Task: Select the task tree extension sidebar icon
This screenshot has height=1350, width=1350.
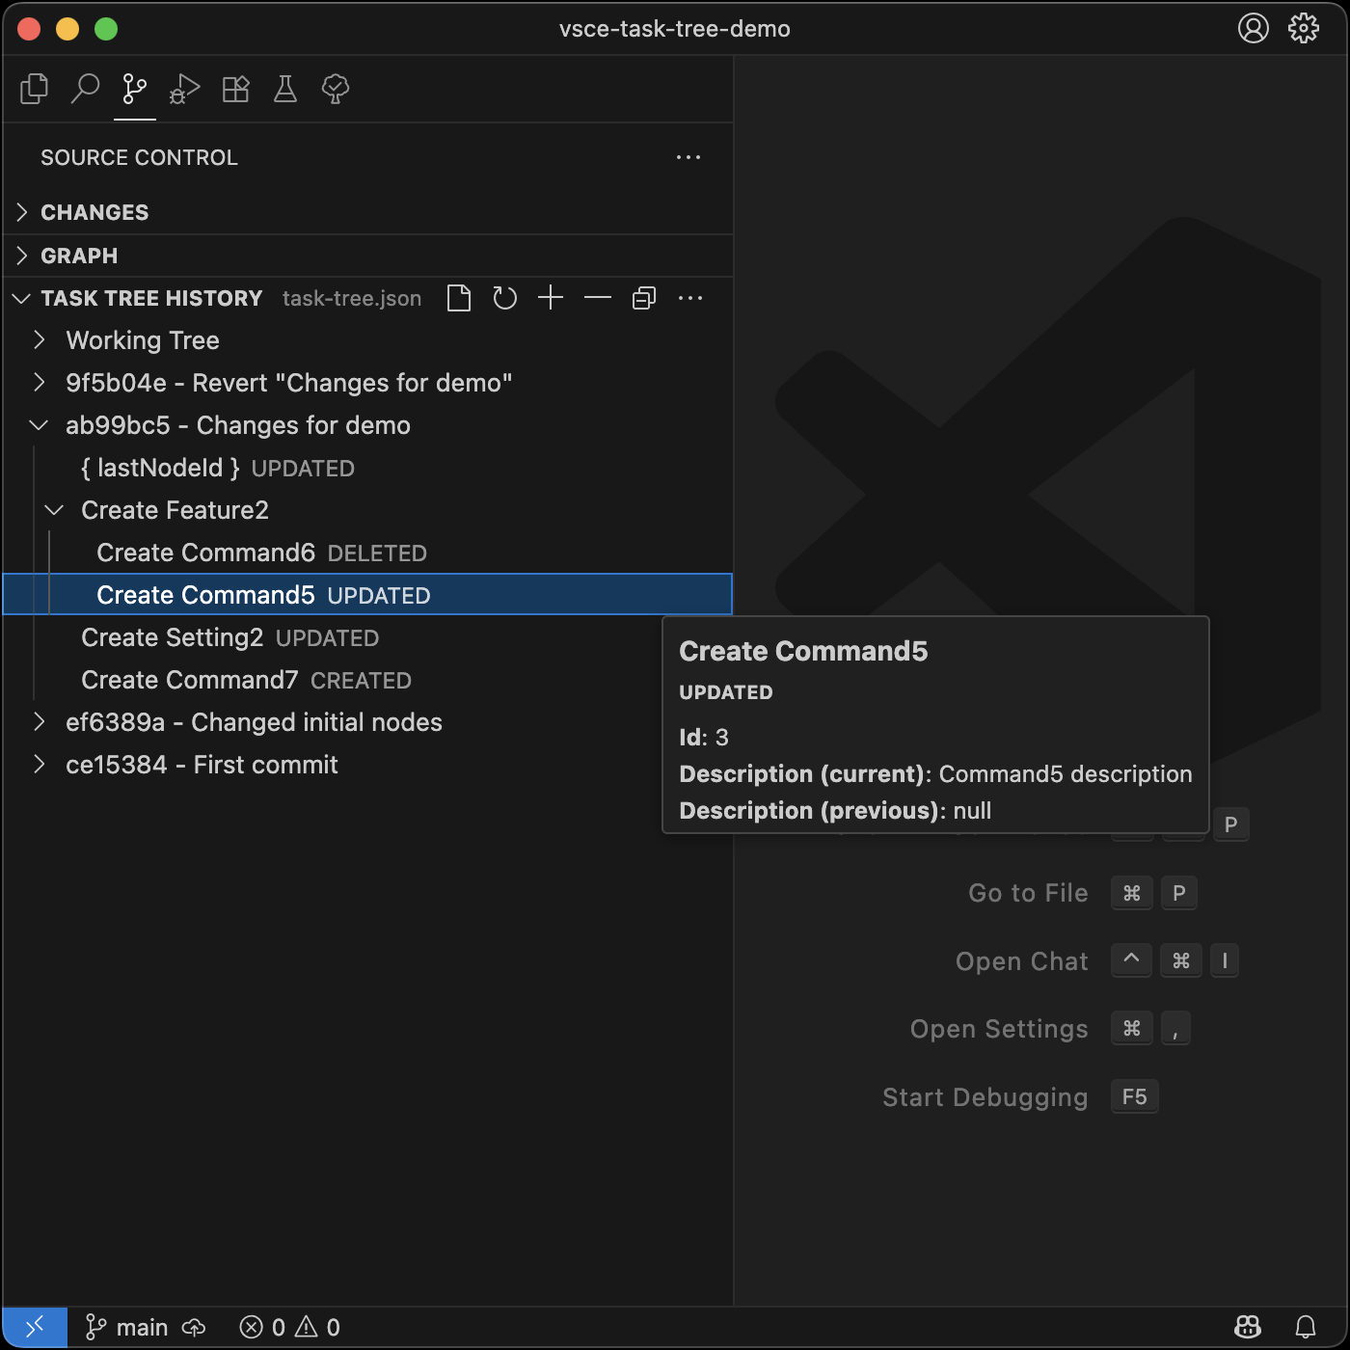Action: coord(335,89)
